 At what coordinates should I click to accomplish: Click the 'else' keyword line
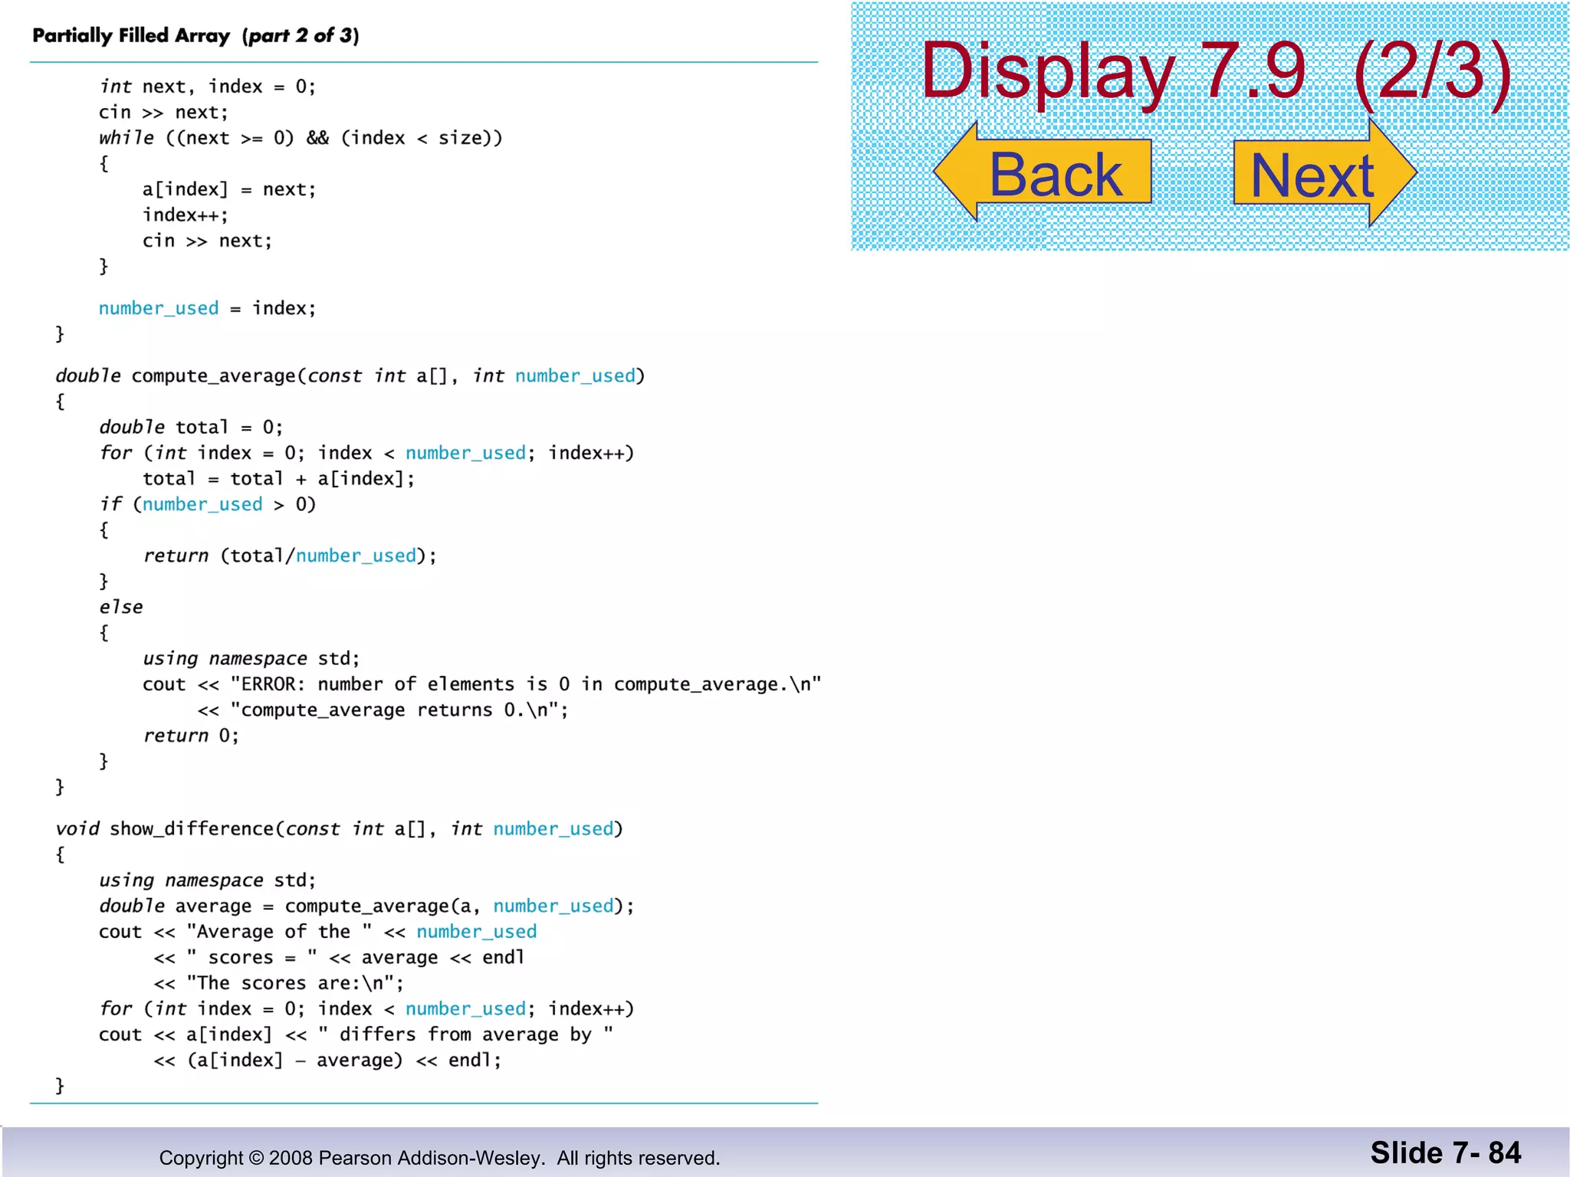pyautogui.click(x=120, y=607)
